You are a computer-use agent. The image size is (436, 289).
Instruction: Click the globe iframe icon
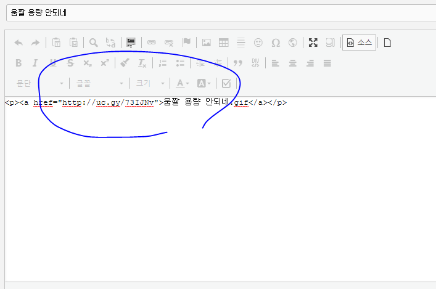(293, 43)
